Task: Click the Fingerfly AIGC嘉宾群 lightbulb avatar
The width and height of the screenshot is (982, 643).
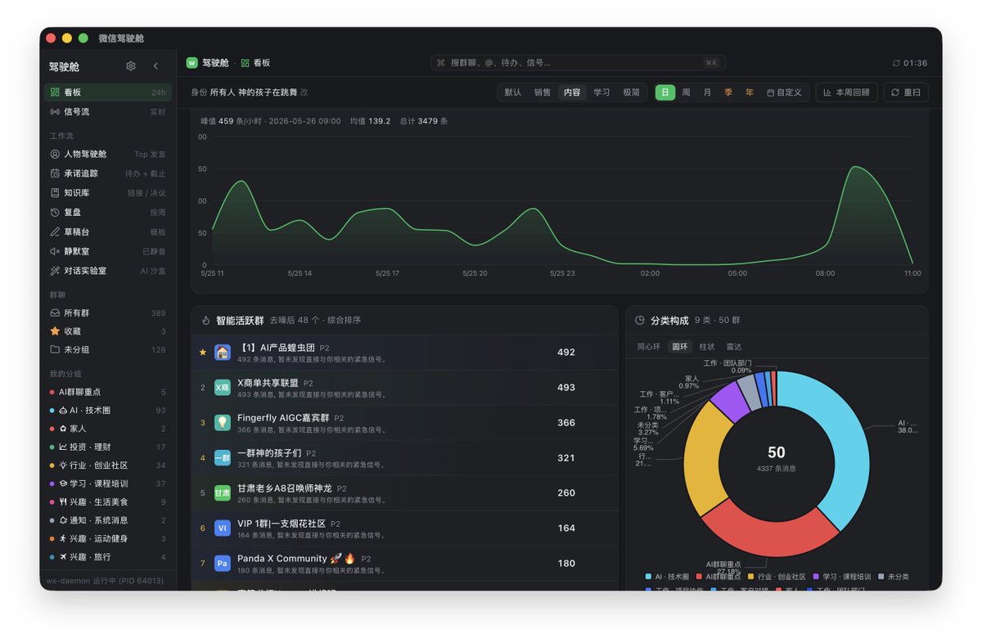Action: (223, 423)
